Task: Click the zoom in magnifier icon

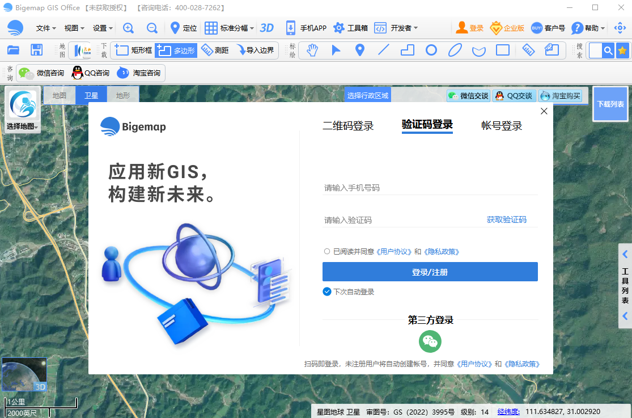Action: click(x=129, y=28)
